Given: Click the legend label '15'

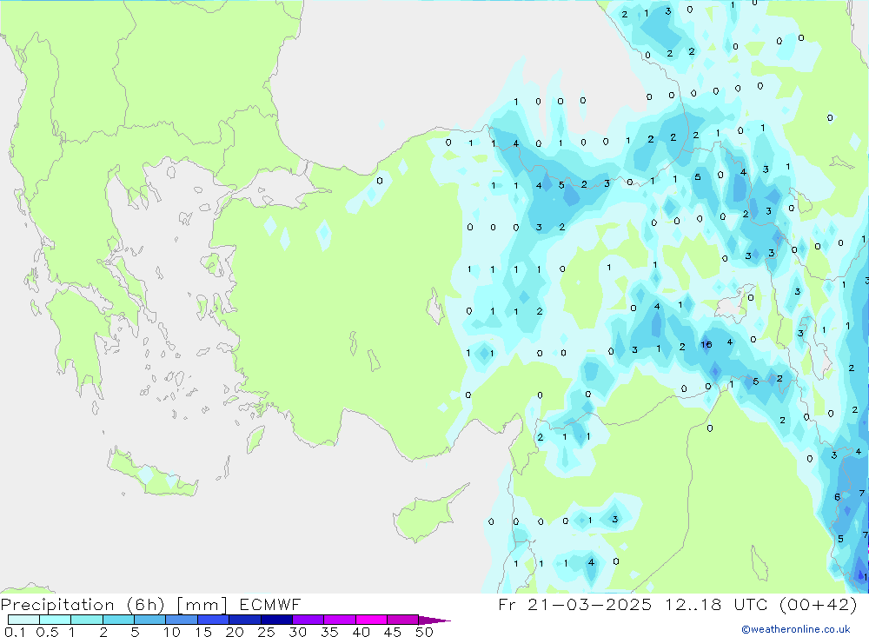Looking at the screenshot, I should [x=203, y=632].
